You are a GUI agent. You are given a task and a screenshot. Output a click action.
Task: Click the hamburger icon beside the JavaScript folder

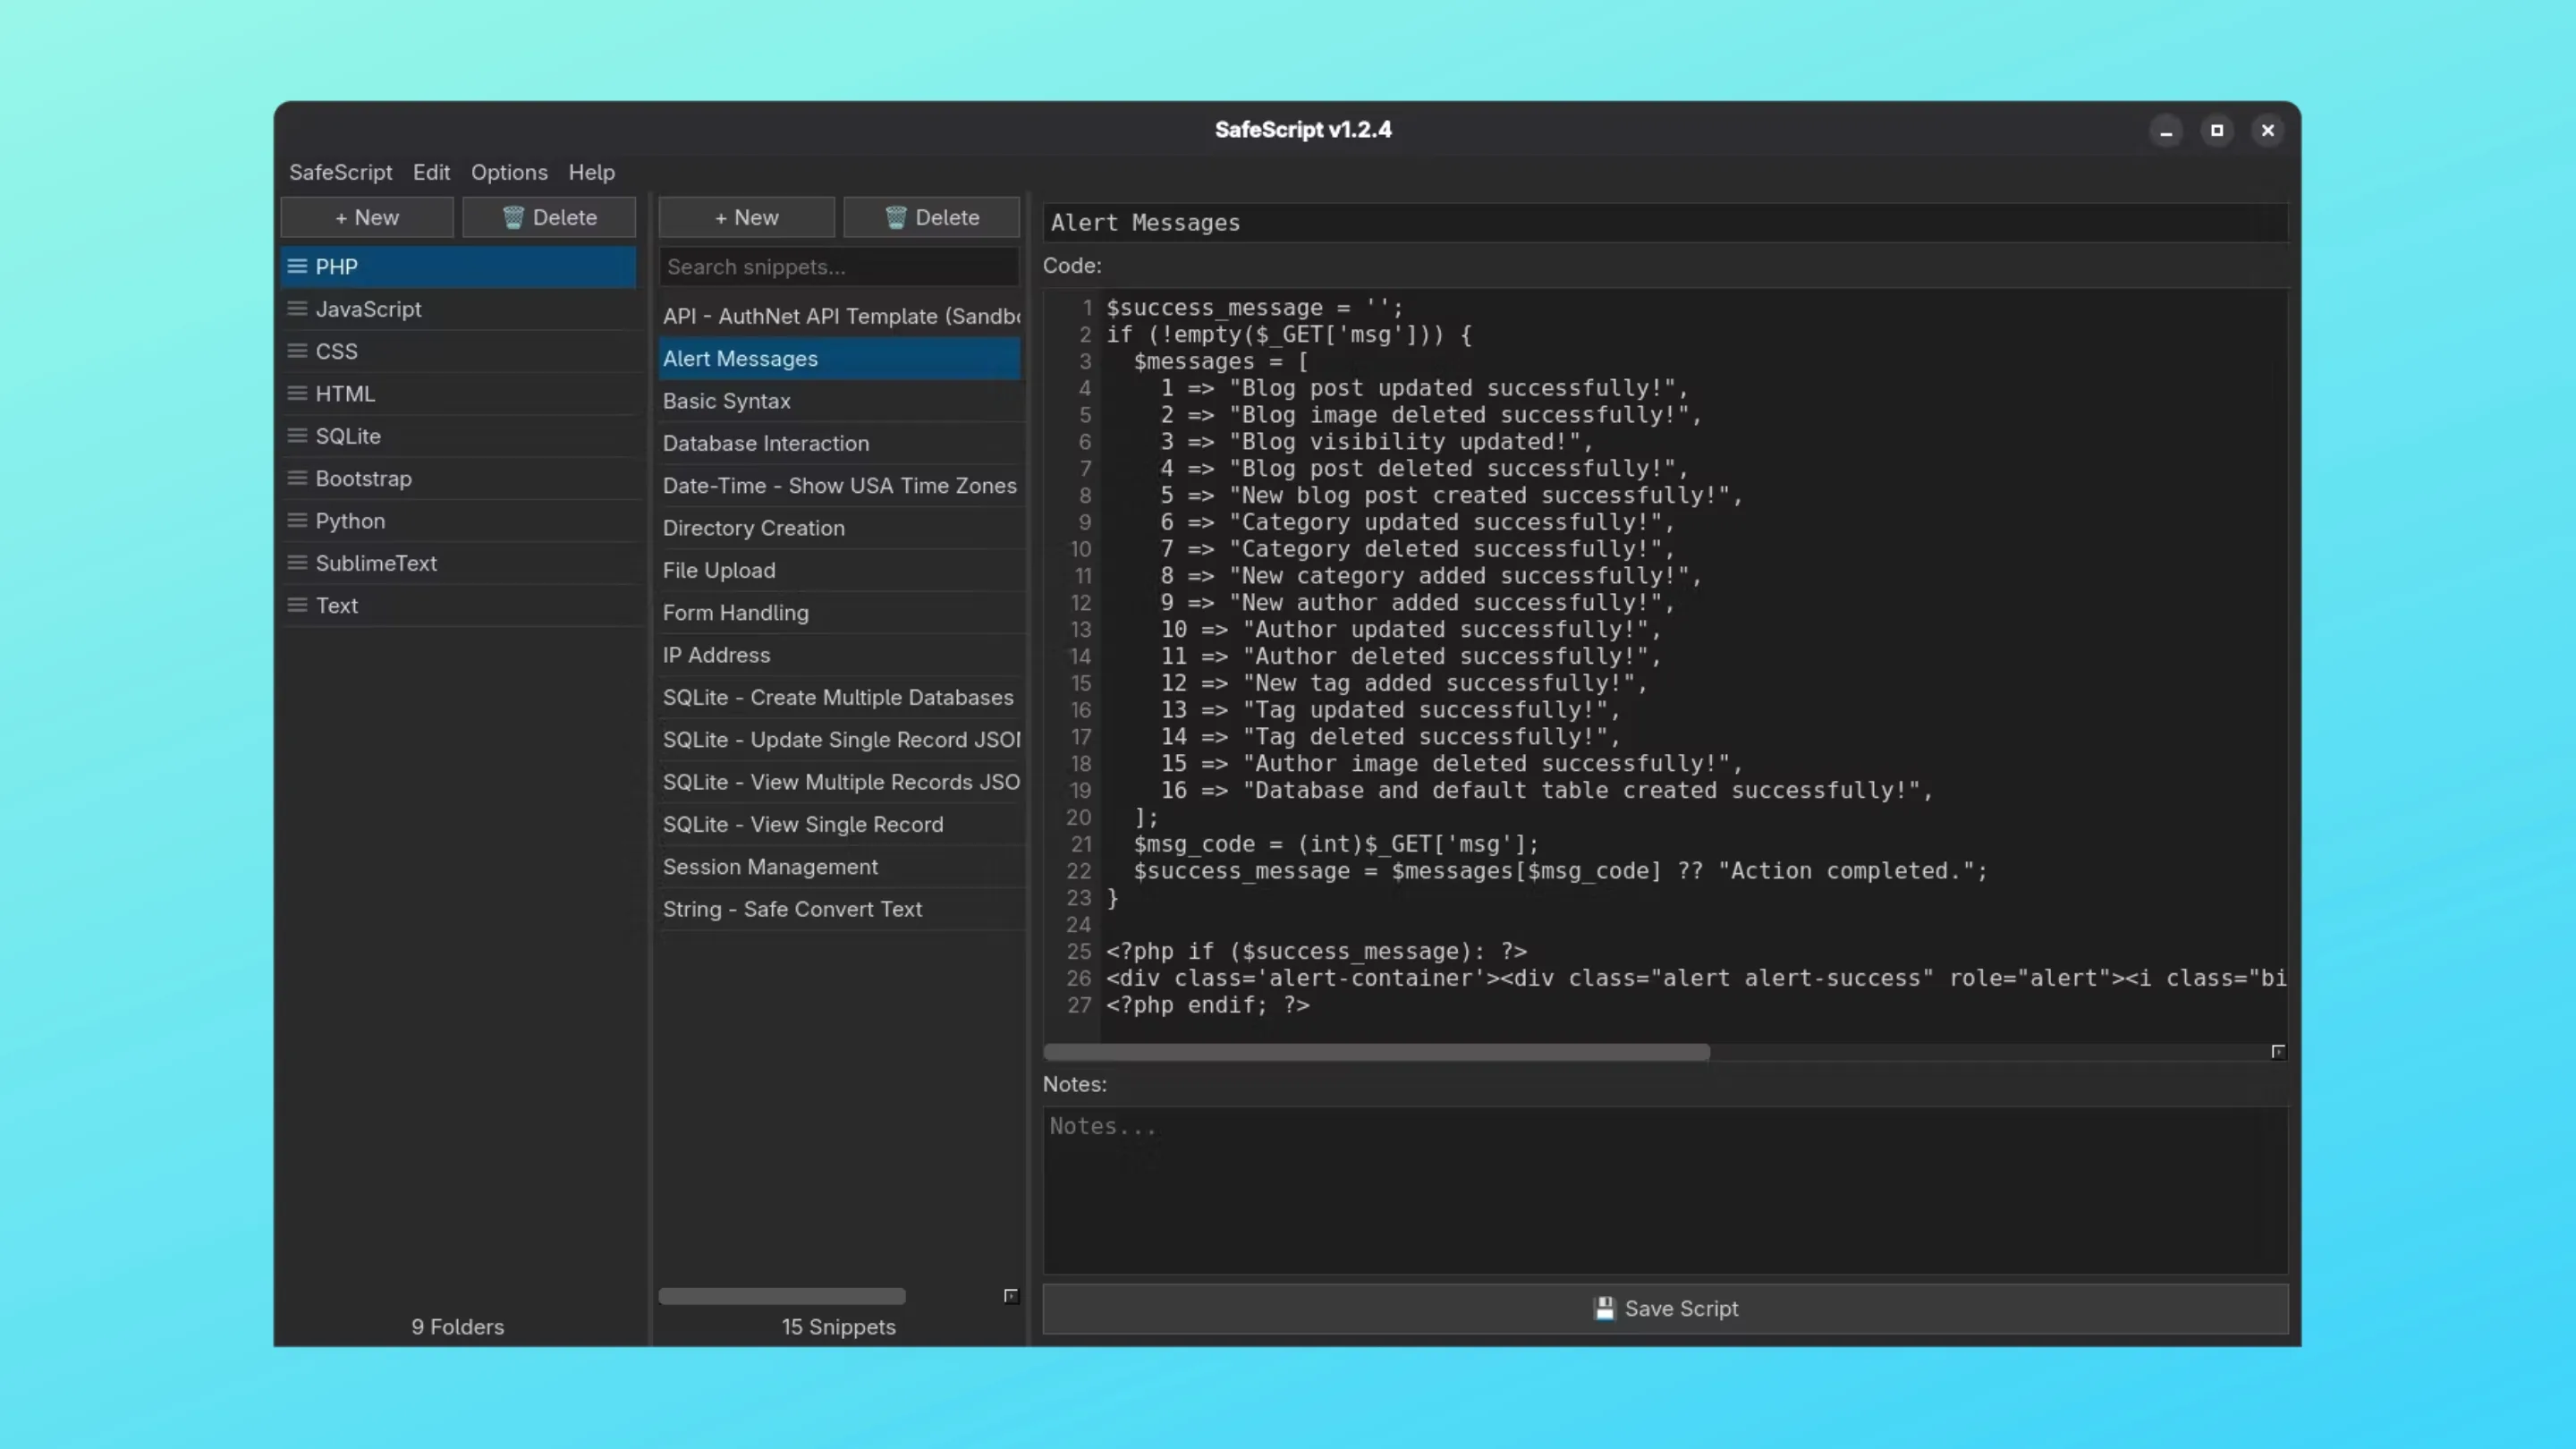(x=298, y=308)
